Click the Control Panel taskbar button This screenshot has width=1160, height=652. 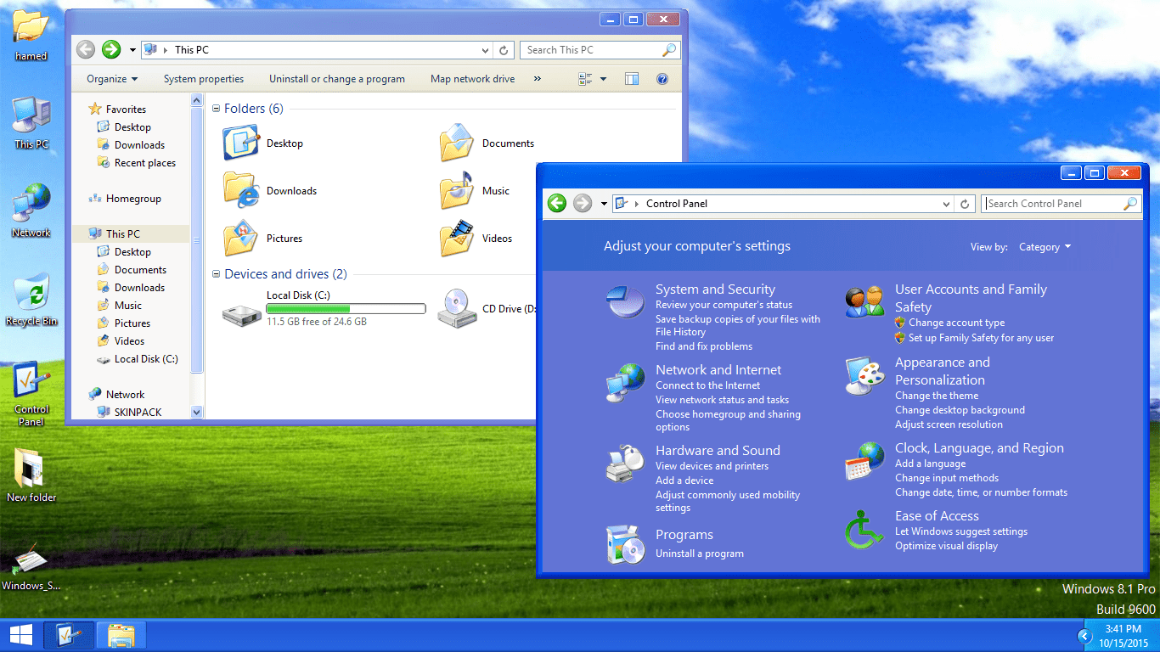tap(69, 635)
